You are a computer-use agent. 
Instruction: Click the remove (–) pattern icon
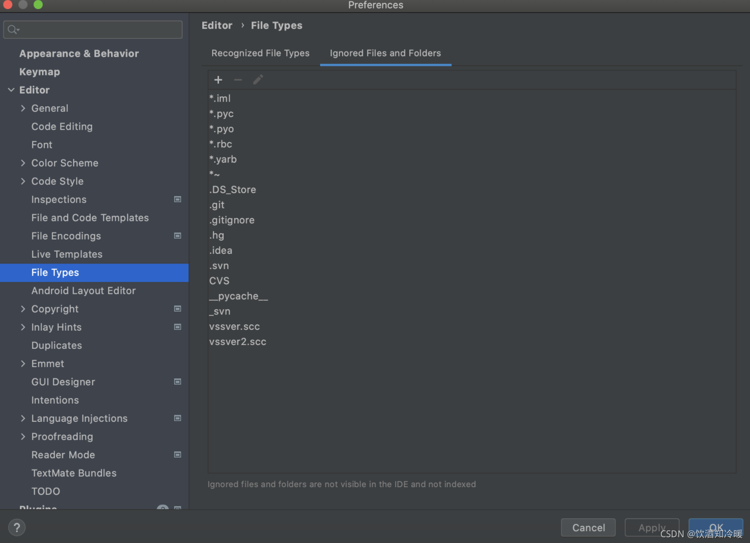pos(238,80)
